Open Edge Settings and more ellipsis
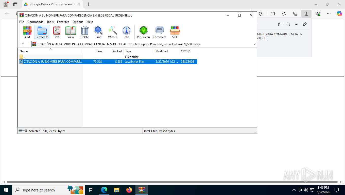 point(329,14)
